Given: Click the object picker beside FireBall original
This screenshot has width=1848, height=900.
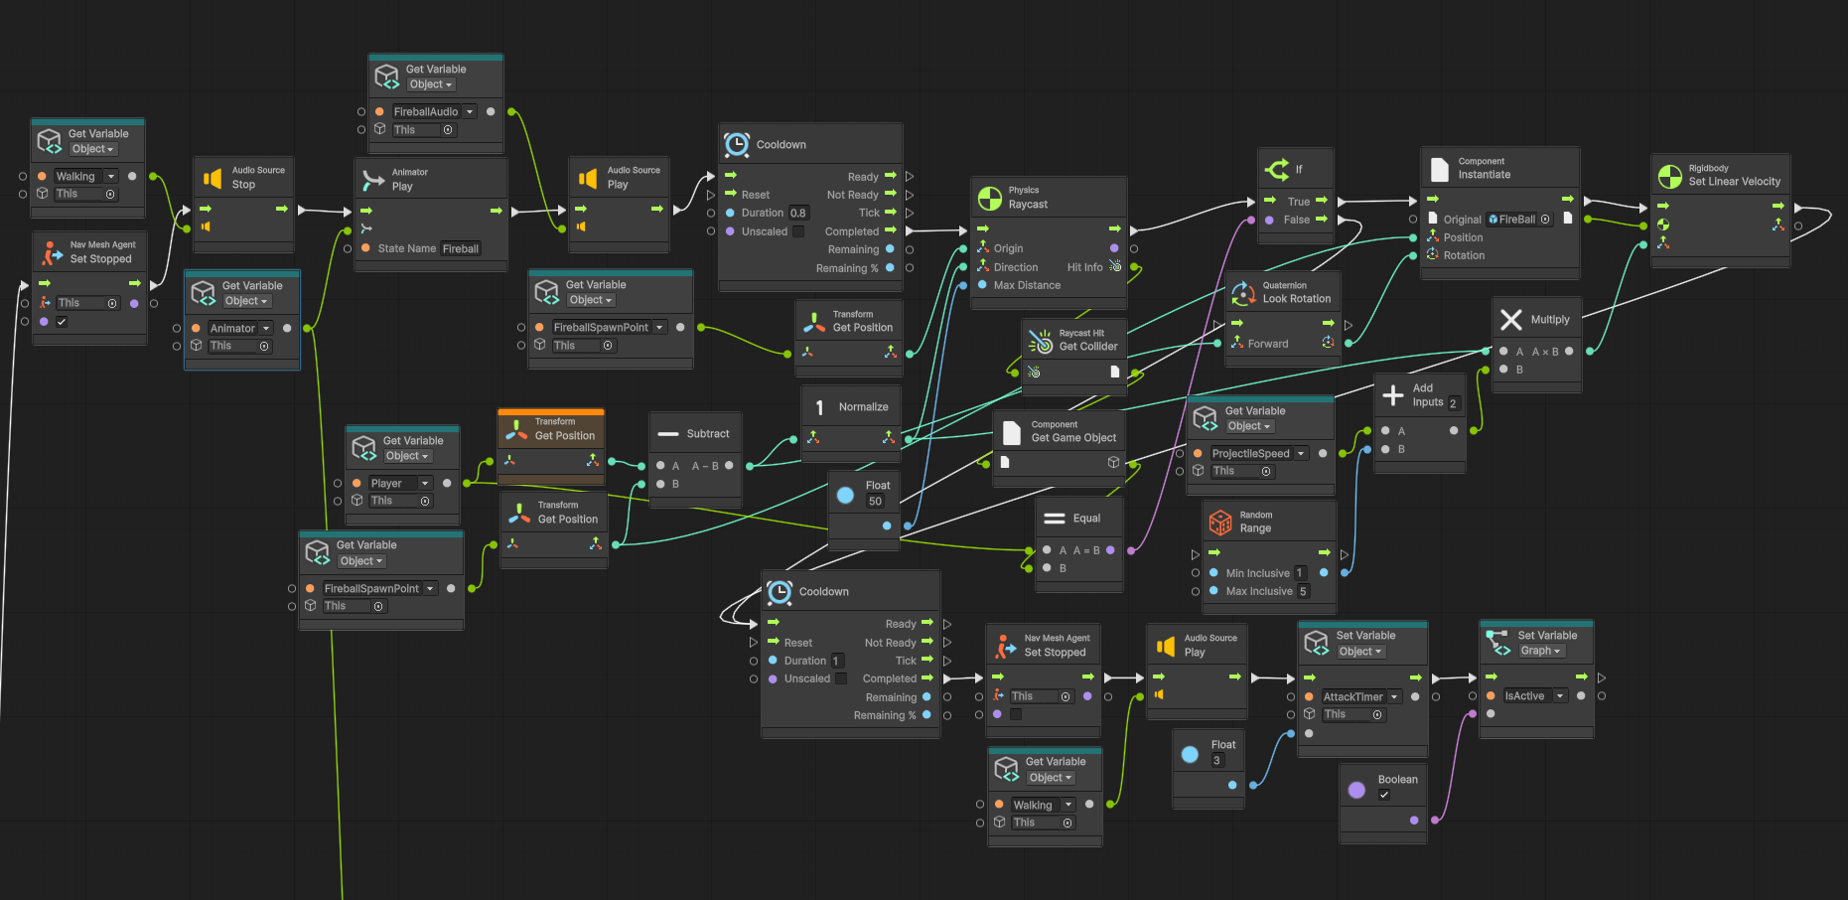Looking at the screenshot, I should (1545, 220).
